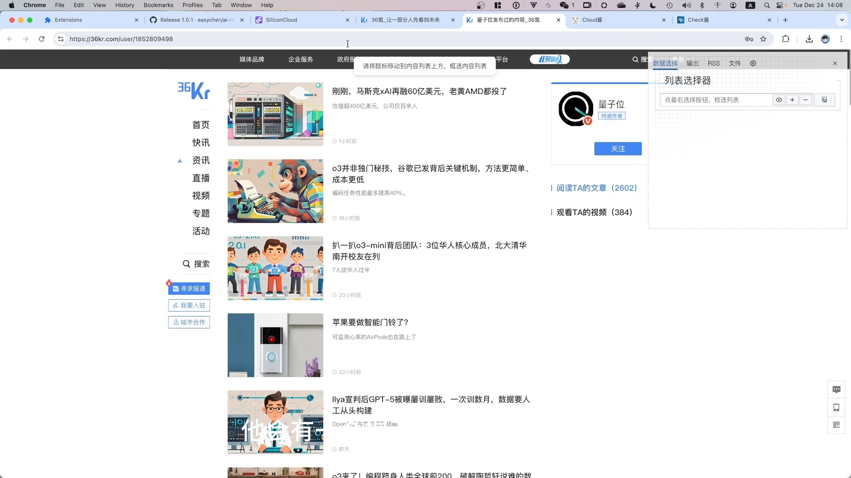Open 活动 in the left sidebar
Screen dimensions: 851x478
pos(201,231)
